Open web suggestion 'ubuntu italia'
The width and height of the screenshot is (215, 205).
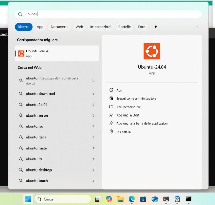pyautogui.click(x=57, y=137)
